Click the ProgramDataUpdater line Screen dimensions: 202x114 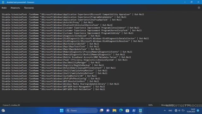[x=64, y=17]
